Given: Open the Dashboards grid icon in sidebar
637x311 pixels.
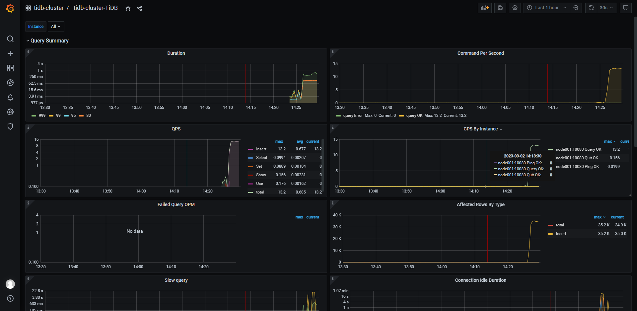Looking at the screenshot, I should [10, 68].
